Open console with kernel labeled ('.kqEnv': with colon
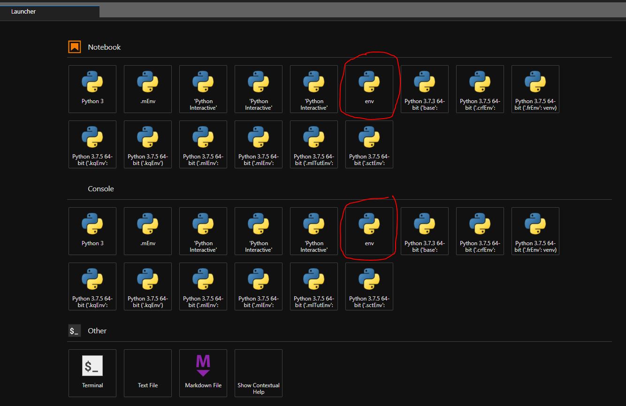The width and height of the screenshot is (626, 406). [x=92, y=286]
